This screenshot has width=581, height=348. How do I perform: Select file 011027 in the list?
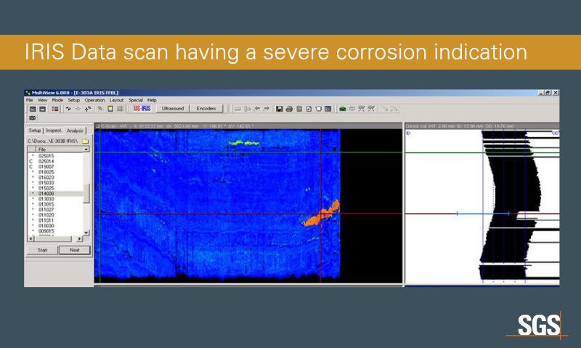46,210
